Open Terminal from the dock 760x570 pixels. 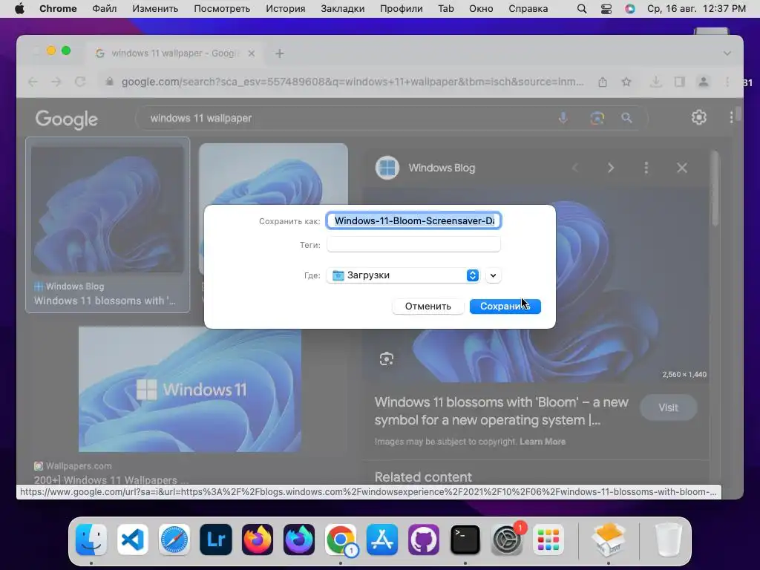point(465,540)
